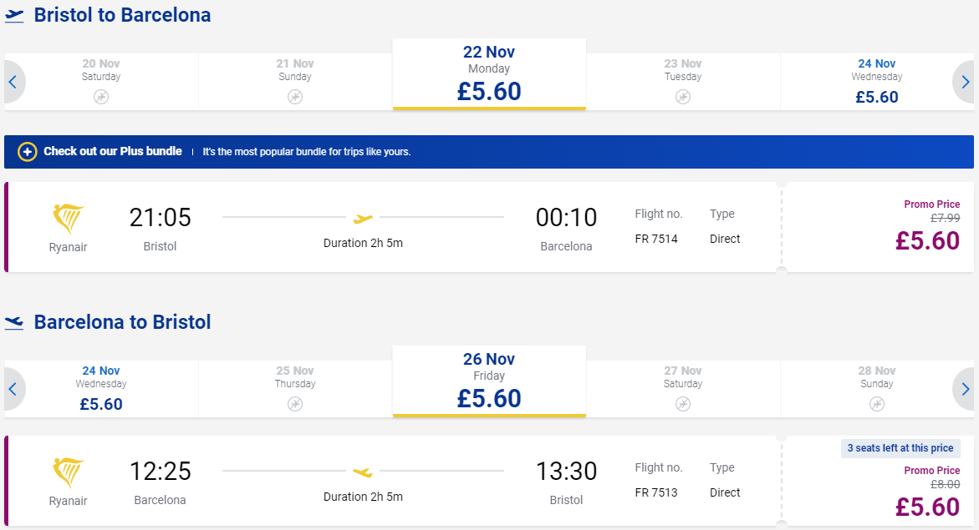The image size is (979, 530).
Task: Select 24 Nov Wednesday return date tab
Action: [x=101, y=389]
